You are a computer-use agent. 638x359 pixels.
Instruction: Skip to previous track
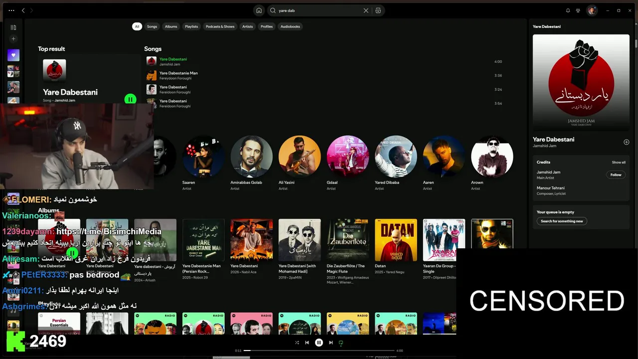pos(307,343)
